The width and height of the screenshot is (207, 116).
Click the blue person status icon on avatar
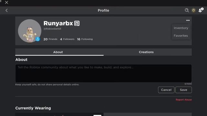coord(38,39)
